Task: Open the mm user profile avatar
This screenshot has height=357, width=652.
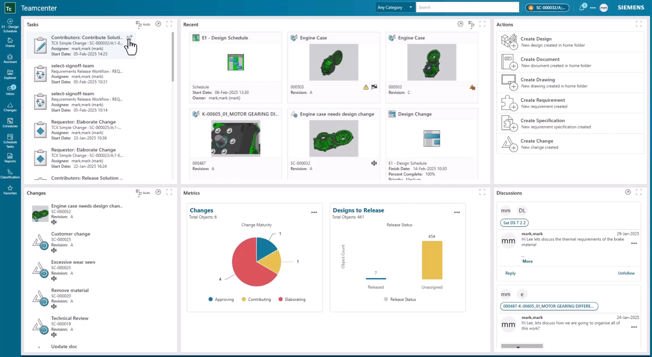Action: [x=604, y=8]
